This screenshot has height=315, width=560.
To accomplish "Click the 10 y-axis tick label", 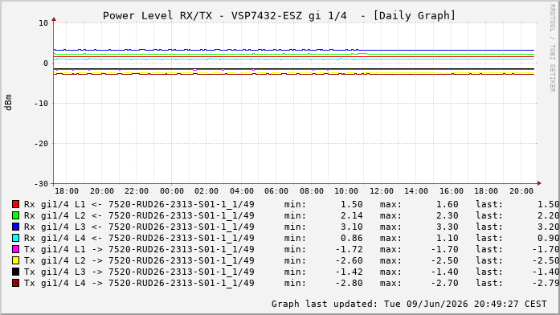I will [x=43, y=23].
